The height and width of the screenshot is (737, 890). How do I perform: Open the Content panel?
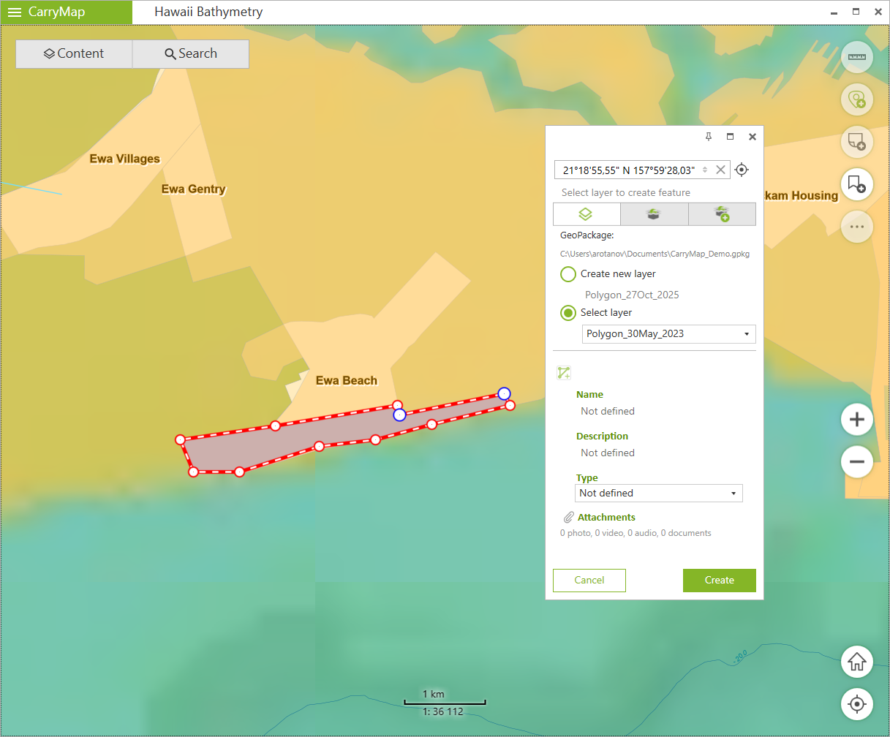coord(74,54)
